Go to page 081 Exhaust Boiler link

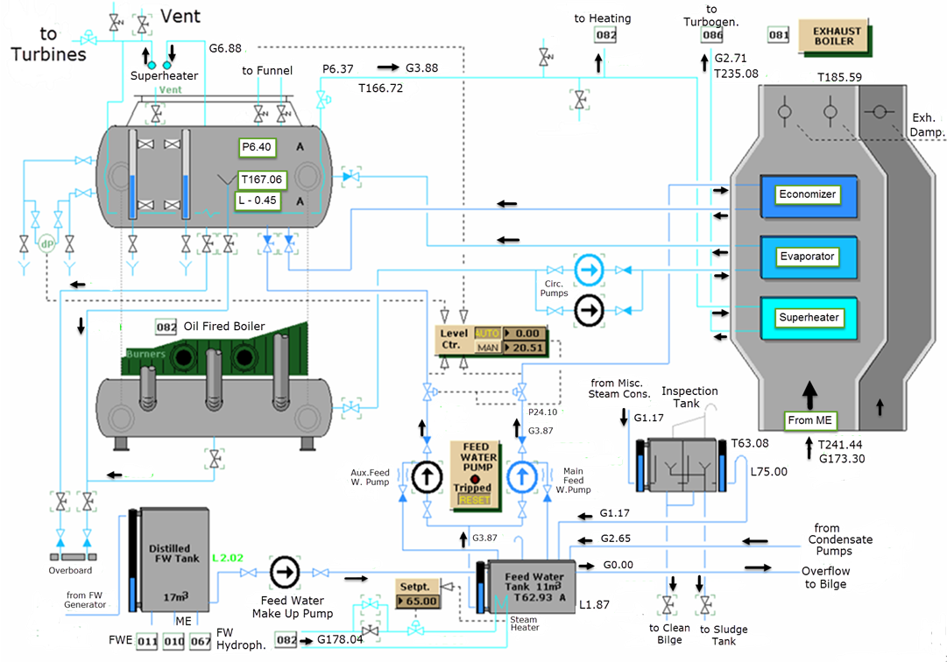(x=779, y=35)
